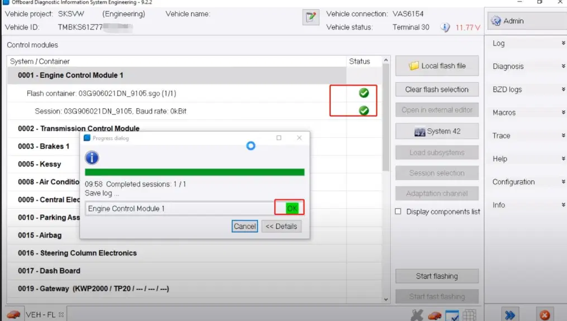Select 0016 - Steering Column Electronics row

point(176,253)
